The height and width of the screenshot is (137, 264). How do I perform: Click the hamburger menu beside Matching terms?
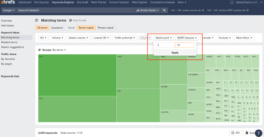[37, 20]
